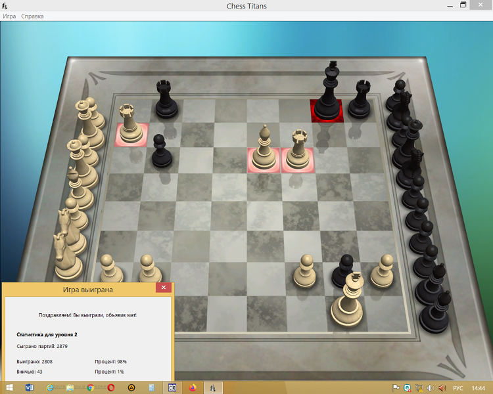Open Opera browser from the taskbar
The image size is (493, 394).
[x=111, y=387]
